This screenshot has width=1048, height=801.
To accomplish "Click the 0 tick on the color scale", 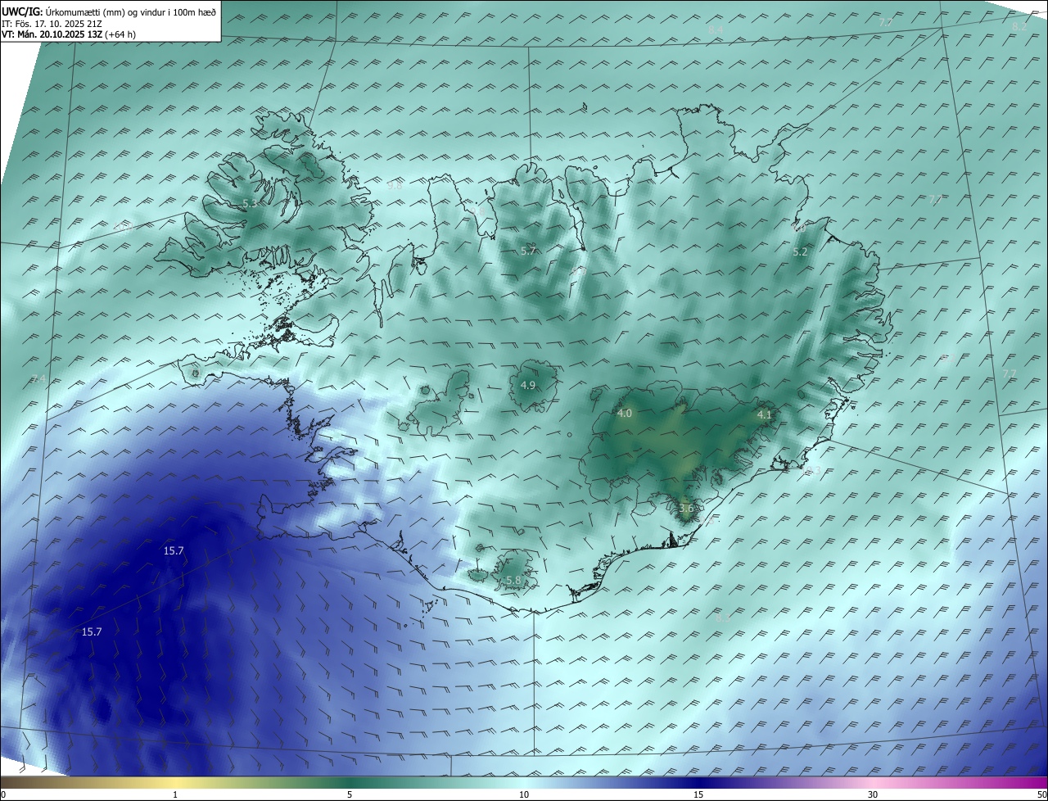I will click(3, 794).
